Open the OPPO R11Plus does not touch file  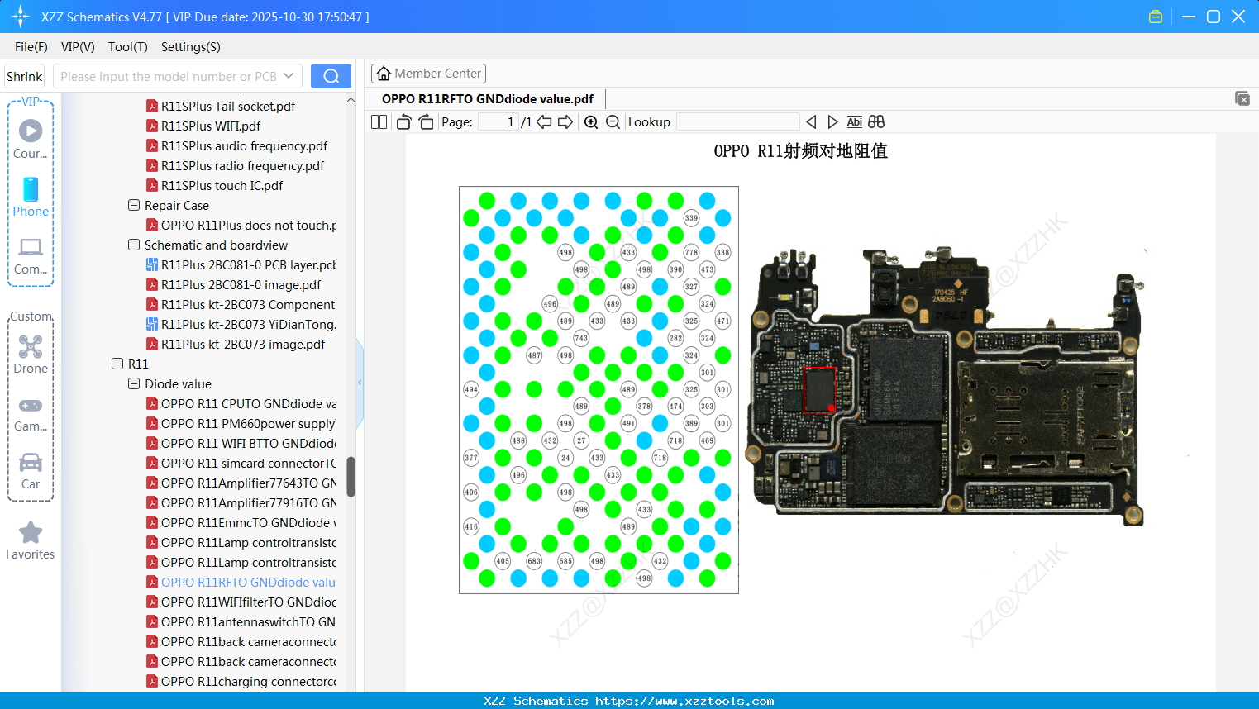point(241,225)
